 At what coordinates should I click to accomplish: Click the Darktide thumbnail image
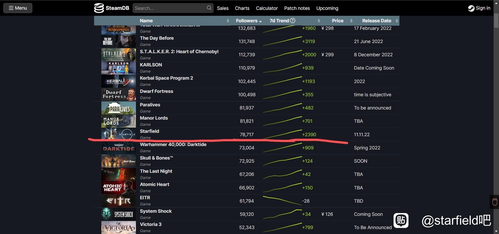[119, 148]
